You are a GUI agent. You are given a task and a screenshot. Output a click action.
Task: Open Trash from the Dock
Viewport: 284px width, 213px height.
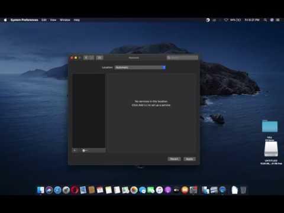click(243, 190)
